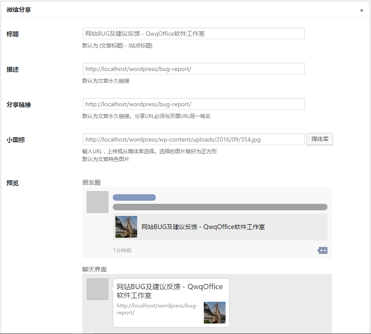Click the chat bubble URL description text
Viewport: 371px width, 334px height.
[x=157, y=309]
